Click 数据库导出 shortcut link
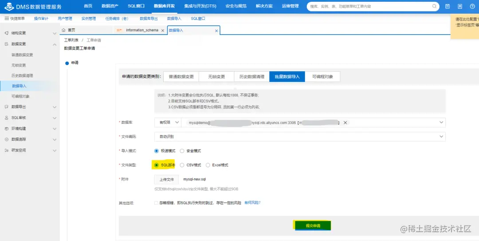Screen dimensions: 479x241 coord(149,19)
